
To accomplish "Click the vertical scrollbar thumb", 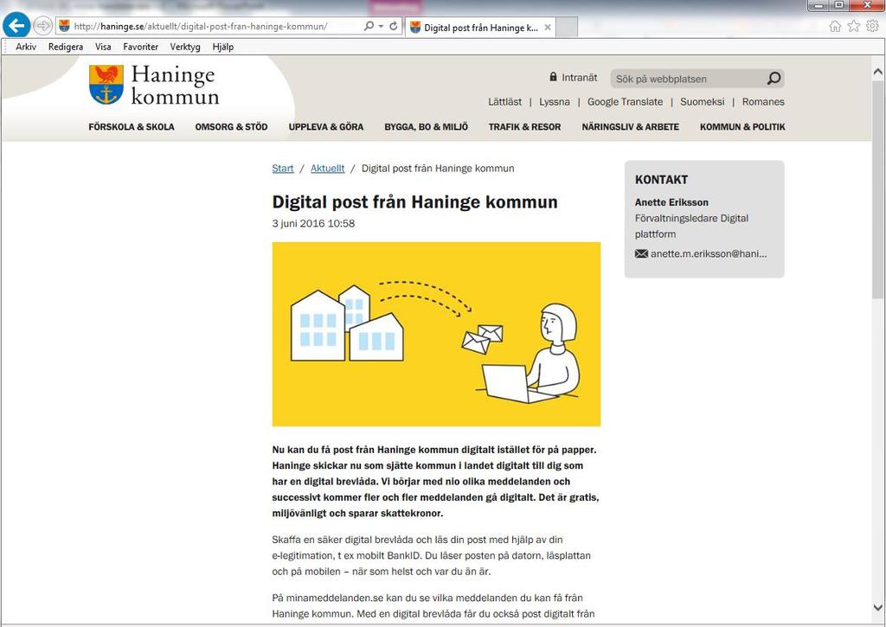I will tap(877, 189).
